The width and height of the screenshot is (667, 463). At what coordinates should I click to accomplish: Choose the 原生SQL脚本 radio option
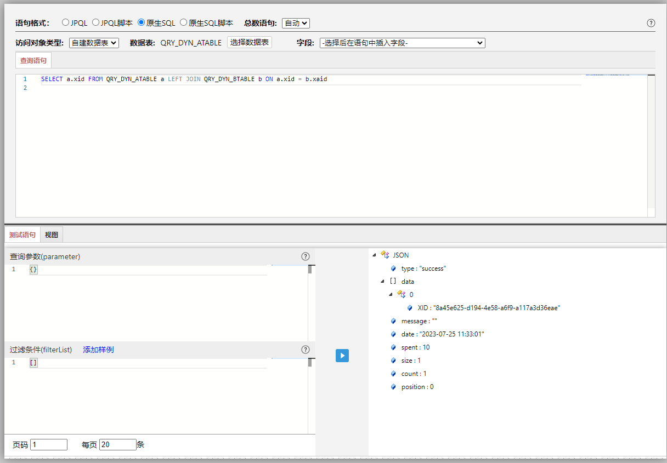tap(184, 22)
